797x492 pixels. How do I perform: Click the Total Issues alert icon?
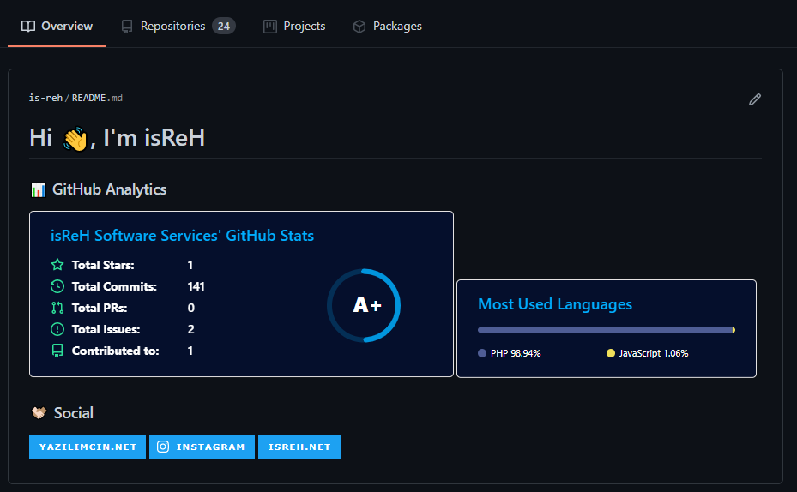coord(57,329)
